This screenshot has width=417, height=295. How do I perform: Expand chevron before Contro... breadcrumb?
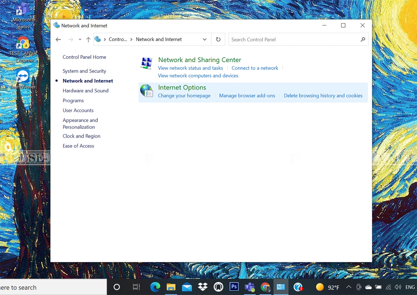[x=105, y=39]
